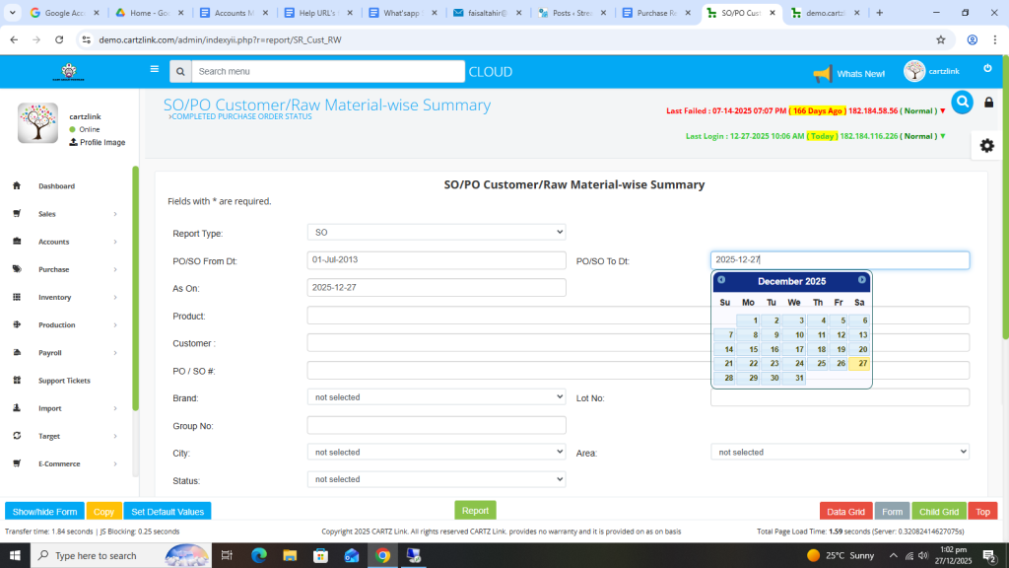The width and height of the screenshot is (1009, 568).
Task: Open the settings gear icon
Action: pyautogui.click(x=986, y=145)
